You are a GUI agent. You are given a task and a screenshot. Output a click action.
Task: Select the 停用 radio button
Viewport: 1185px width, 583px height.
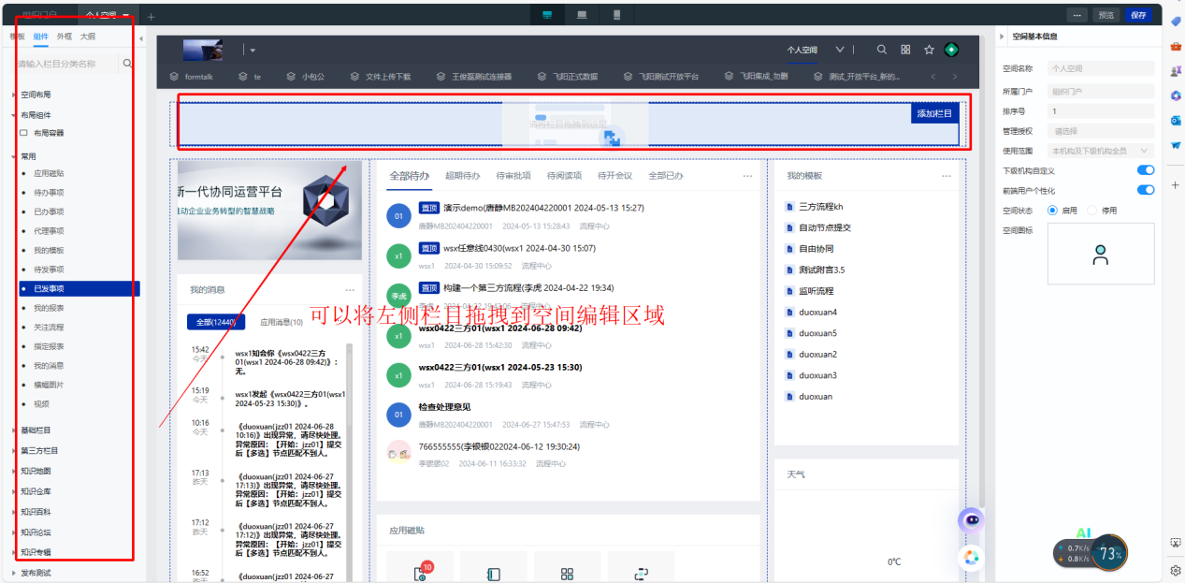(1091, 211)
